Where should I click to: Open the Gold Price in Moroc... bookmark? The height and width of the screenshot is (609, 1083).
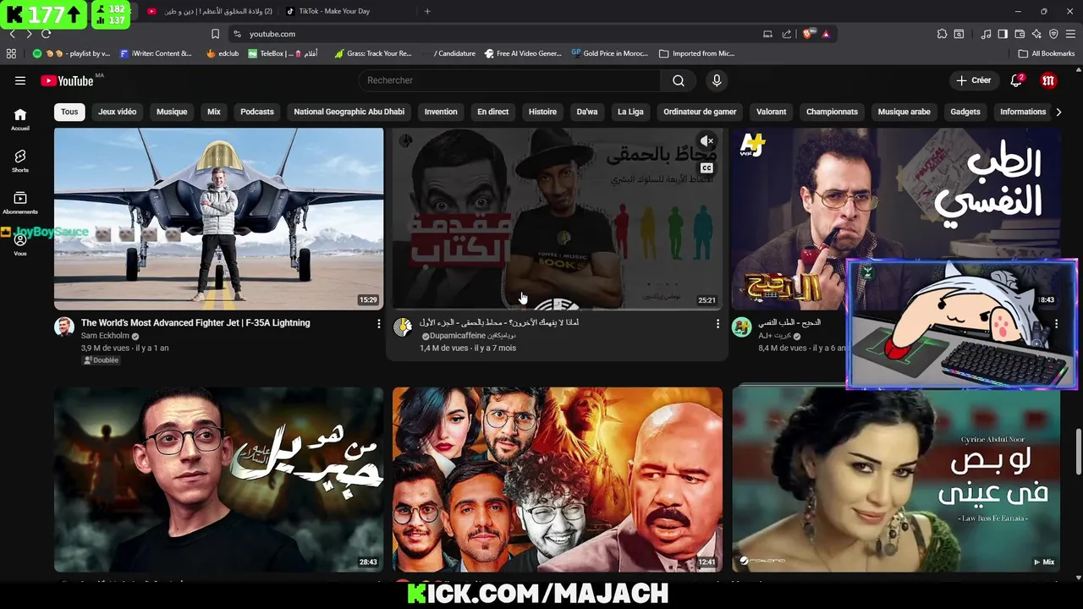click(609, 53)
